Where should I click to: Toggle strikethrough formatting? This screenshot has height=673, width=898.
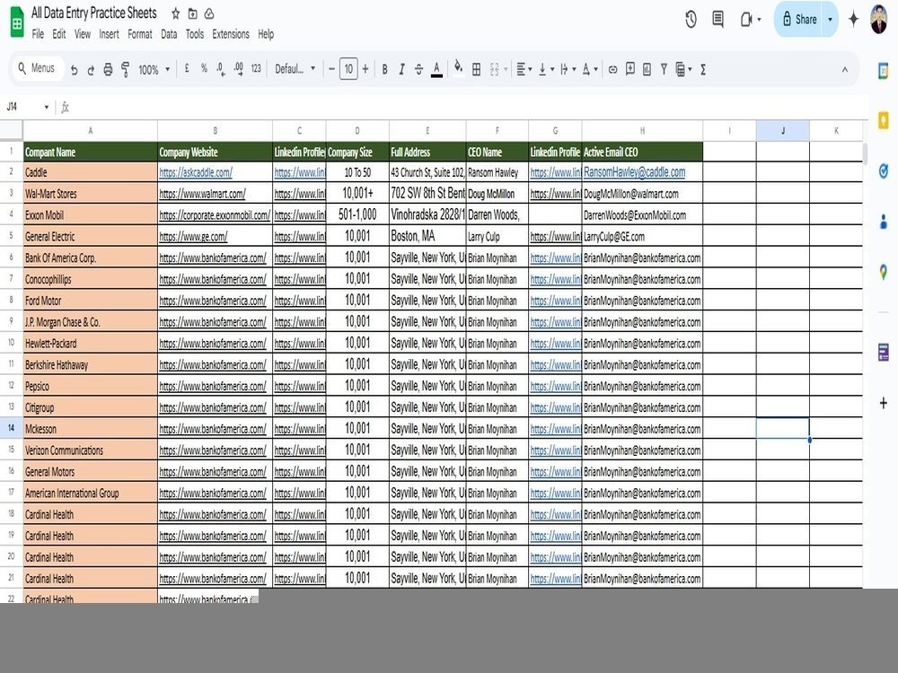[418, 69]
